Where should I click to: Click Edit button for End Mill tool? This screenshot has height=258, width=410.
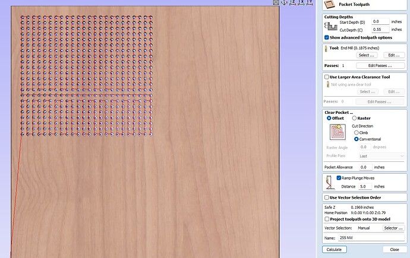click(x=394, y=55)
